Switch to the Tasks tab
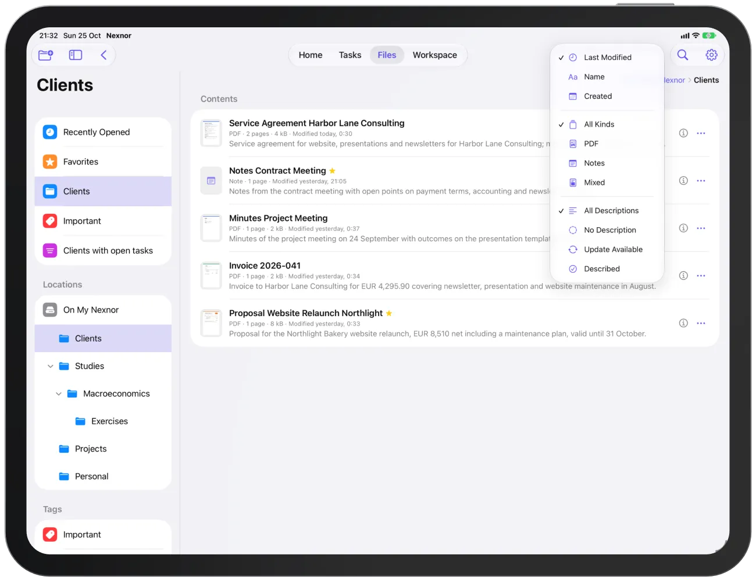Screen dimensions: 756x580 [x=350, y=55]
